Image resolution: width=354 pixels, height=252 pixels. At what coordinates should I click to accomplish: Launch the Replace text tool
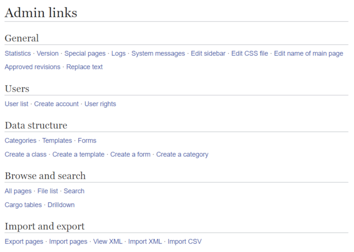click(84, 67)
